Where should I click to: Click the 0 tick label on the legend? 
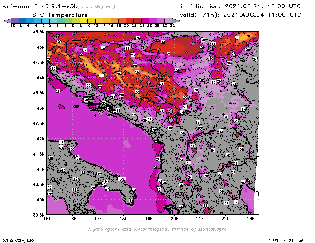point(50,26)
